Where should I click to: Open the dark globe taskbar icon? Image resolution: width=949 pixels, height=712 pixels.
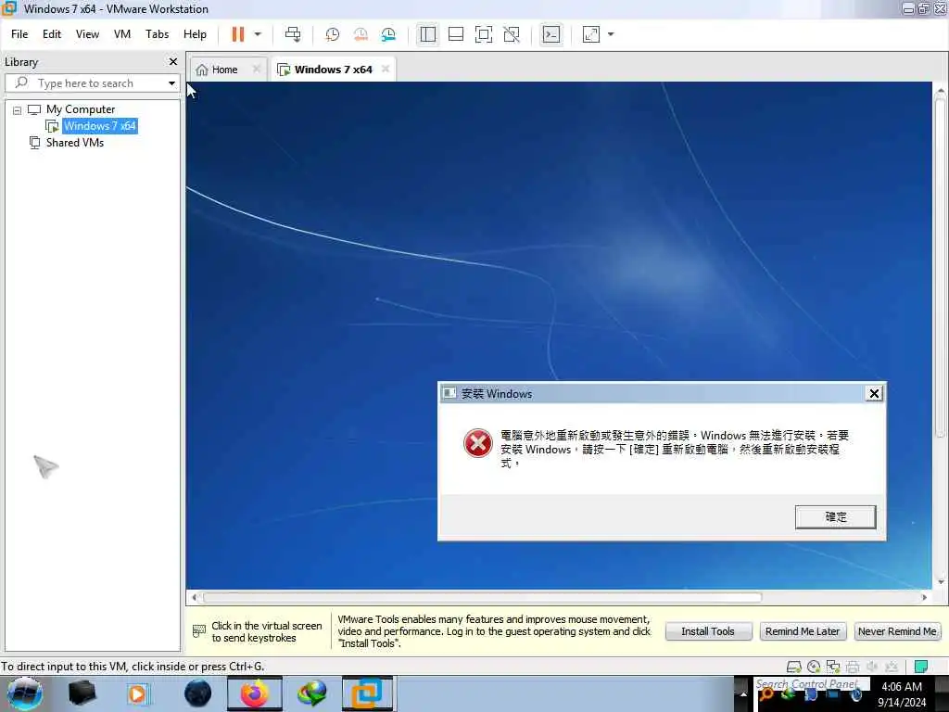click(x=198, y=693)
